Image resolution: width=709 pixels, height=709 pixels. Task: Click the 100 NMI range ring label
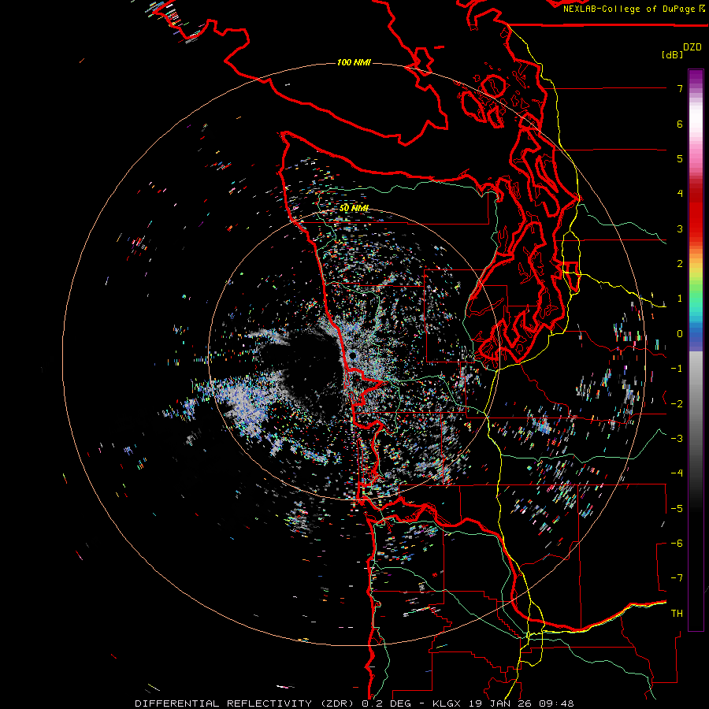(354, 62)
